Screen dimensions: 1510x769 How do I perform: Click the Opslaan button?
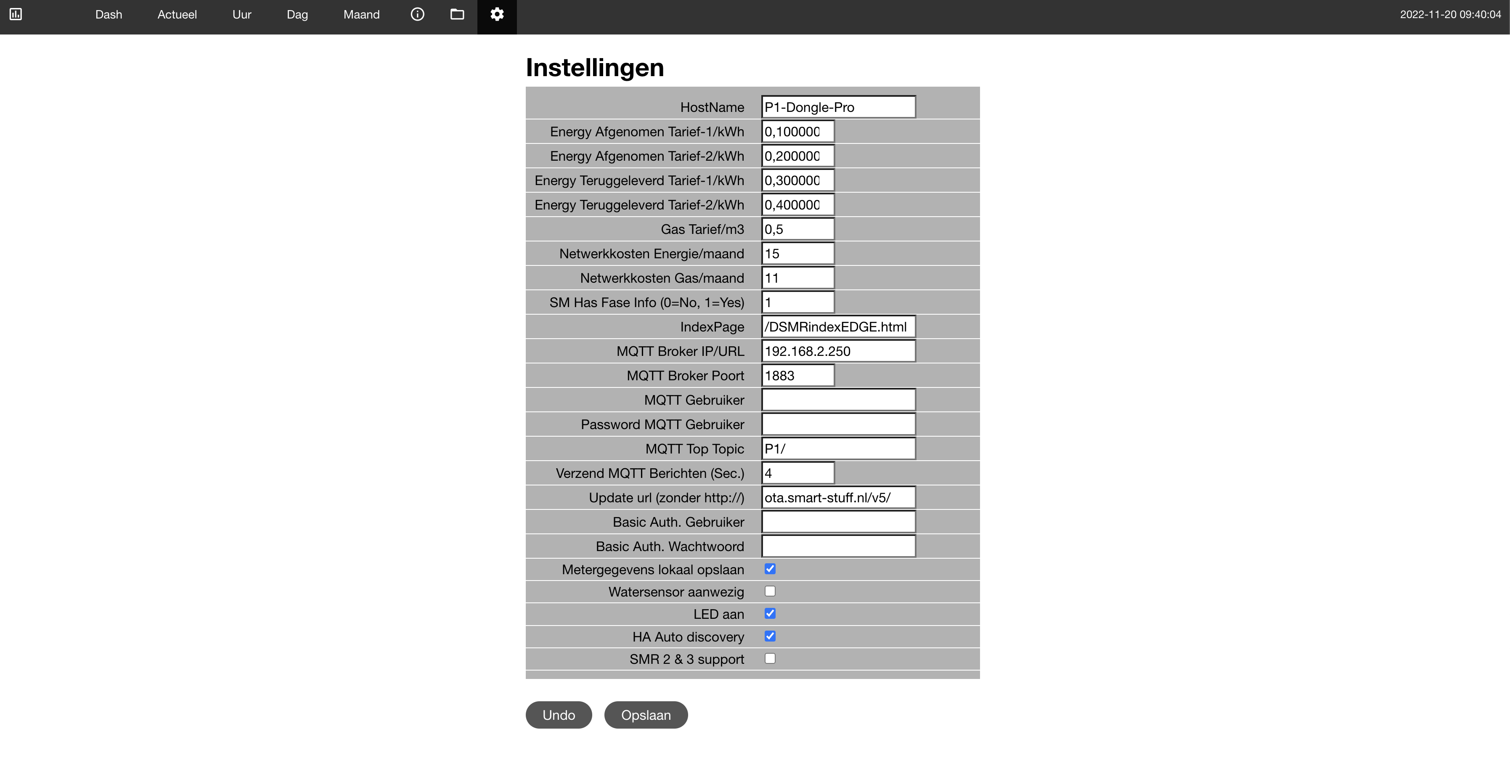(x=645, y=714)
